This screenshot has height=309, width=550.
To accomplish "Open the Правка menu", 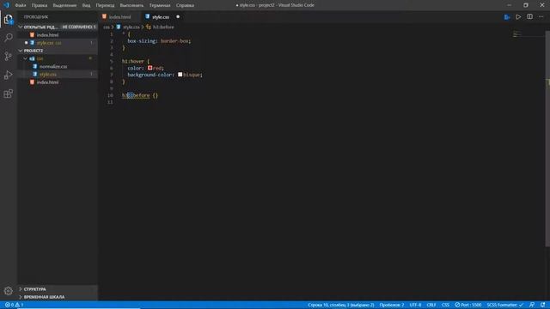I will pyautogui.click(x=40, y=5).
